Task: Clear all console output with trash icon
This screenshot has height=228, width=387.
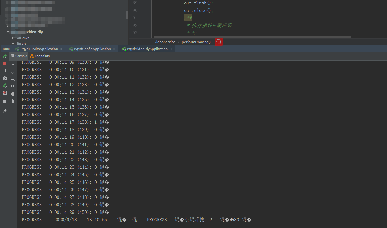Action: (13, 101)
